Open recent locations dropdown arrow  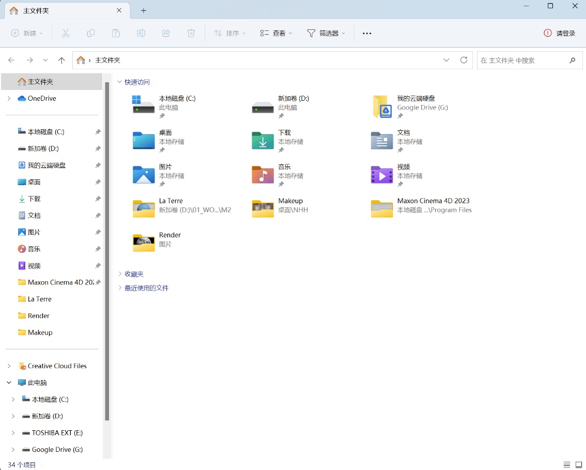(45, 60)
